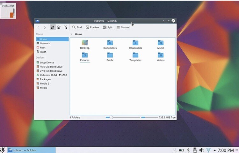
Task: Split the Dolphin view
Action: 108,27
